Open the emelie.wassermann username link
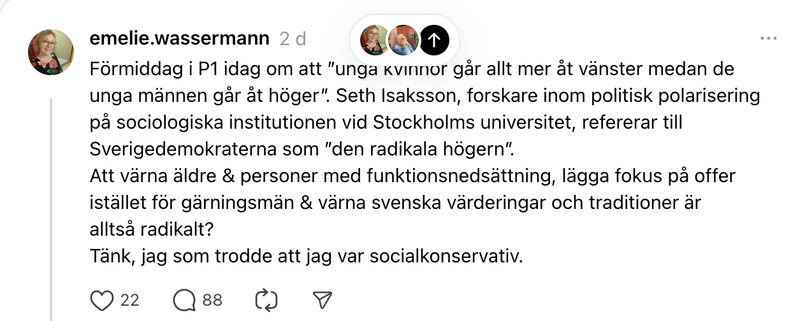This screenshot has width=798, height=321. pos(180,39)
